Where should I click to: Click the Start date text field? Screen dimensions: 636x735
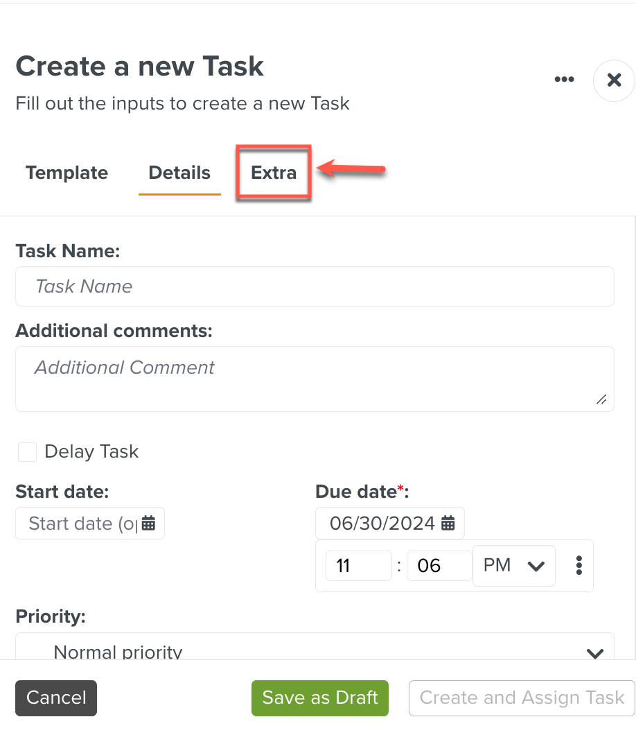tap(82, 524)
